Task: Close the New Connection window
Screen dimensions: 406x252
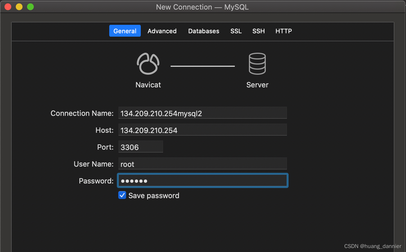Action: [8, 7]
